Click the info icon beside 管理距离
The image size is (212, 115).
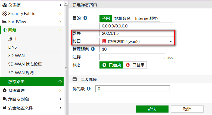tap(92, 49)
